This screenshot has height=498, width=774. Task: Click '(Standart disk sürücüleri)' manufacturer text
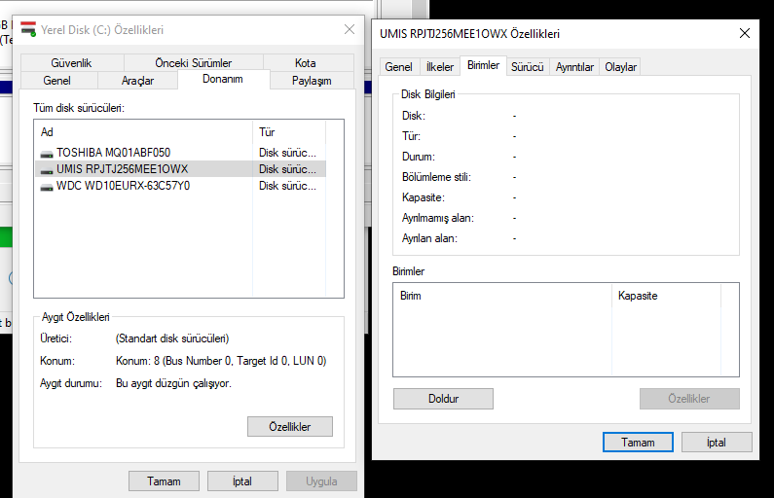(172, 338)
